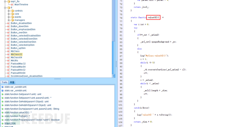The image size is (232, 127).
Task: Switch to the 常量 constants tab
Action: point(12,82)
